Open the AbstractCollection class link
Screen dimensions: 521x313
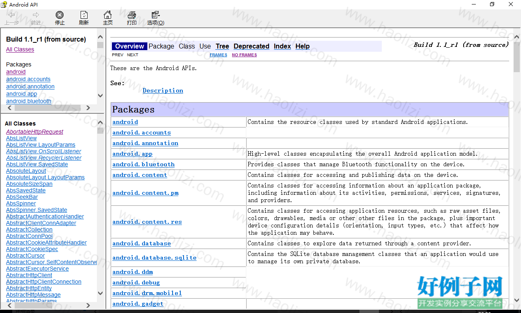pos(29,229)
